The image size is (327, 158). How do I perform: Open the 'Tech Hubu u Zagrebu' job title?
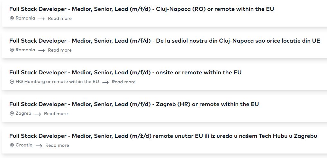tap(163, 136)
